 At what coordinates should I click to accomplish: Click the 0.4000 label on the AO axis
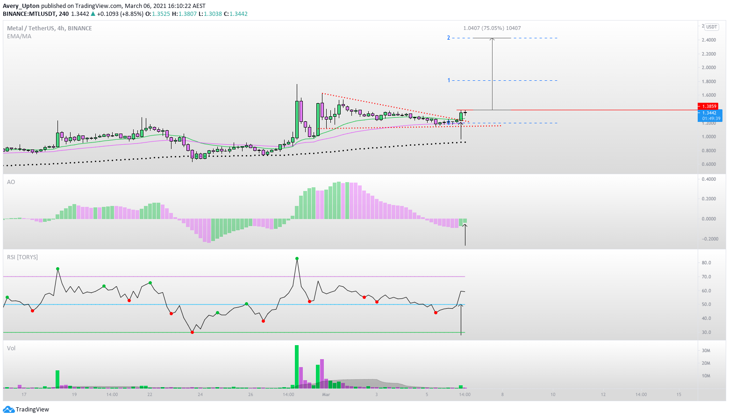[708, 179]
